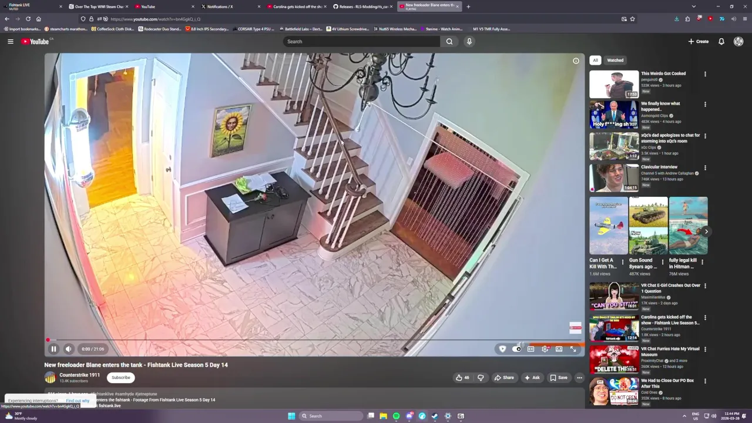752x423 pixels.
Task: Open options for 'This Weirdo Got Cooked'
Action: tap(705, 74)
